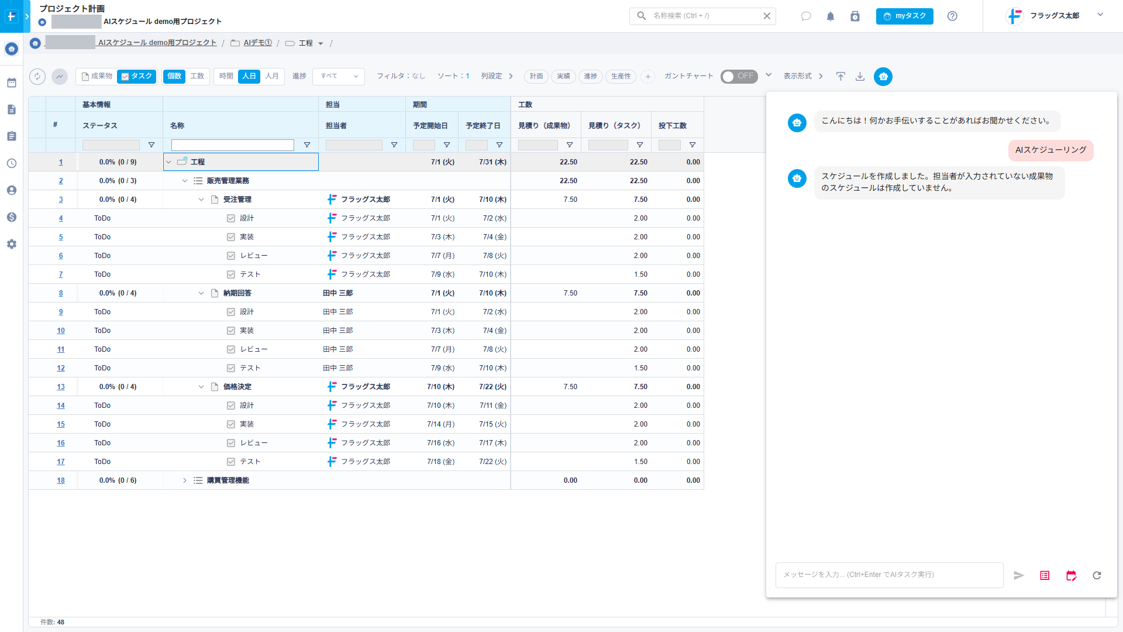Screen dimensions: 1123x632
Task: Check the 設計 task checkbox in row 4
Action: pos(231,218)
